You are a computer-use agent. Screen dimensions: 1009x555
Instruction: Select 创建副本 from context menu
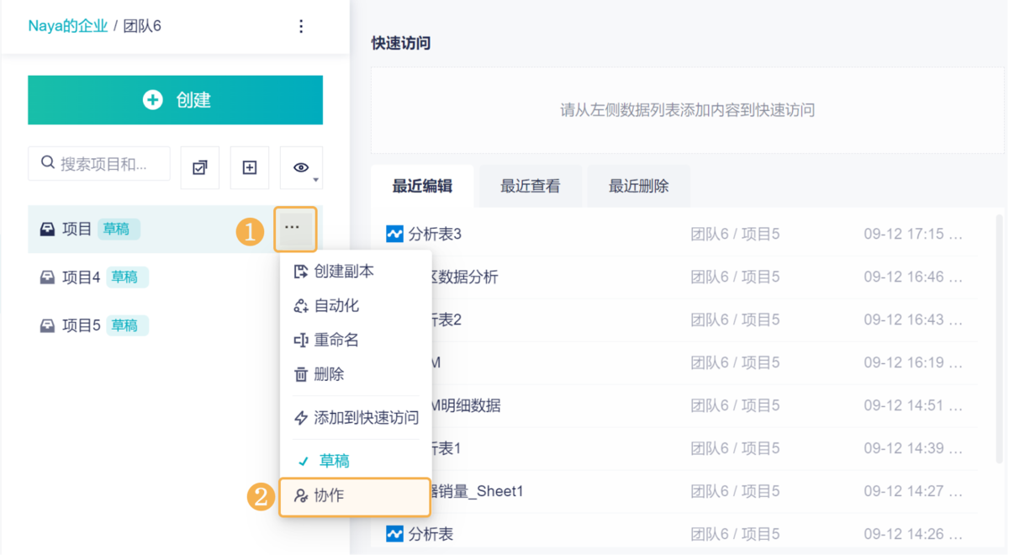tap(343, 272)
